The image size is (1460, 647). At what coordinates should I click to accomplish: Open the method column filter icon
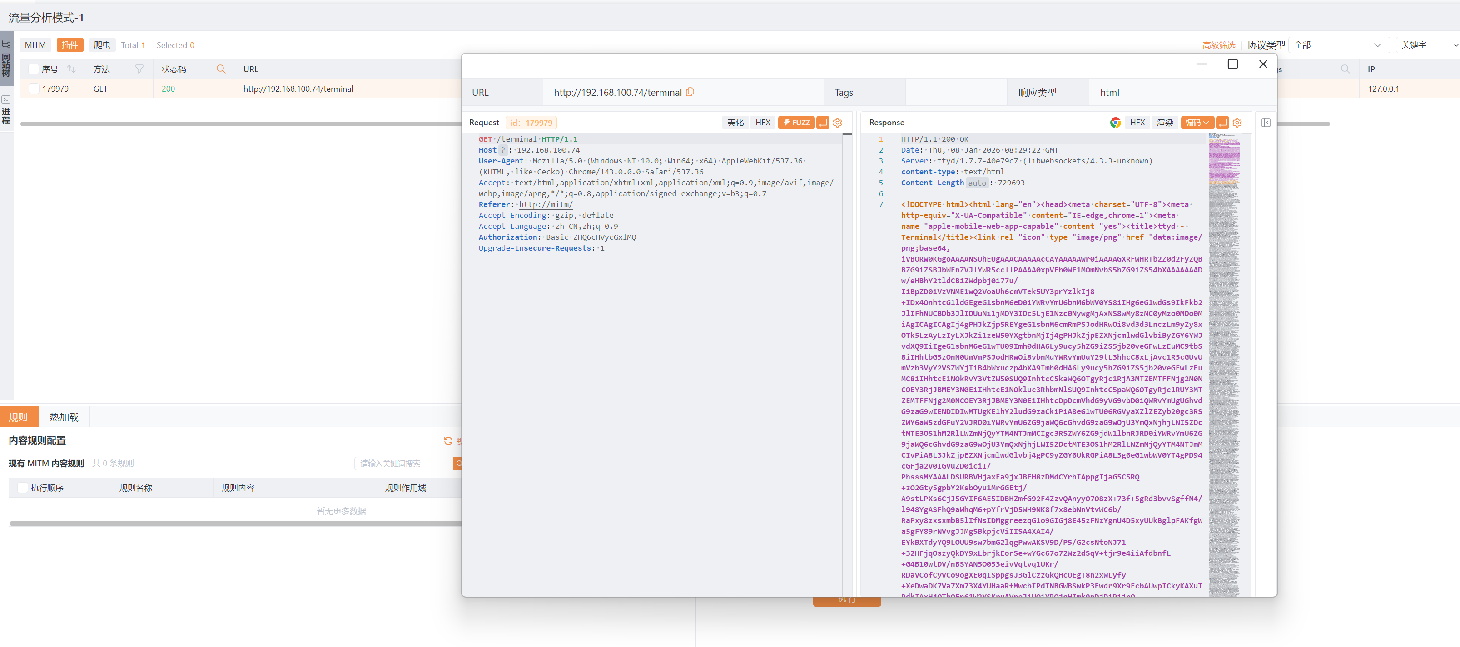(139, 69)
